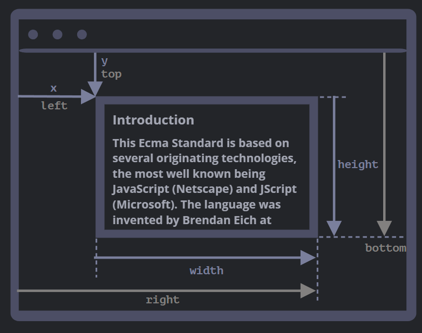The width and height of the screenshot is (422, 333).
Task: Click the "height" label
Action: [358, 164]
